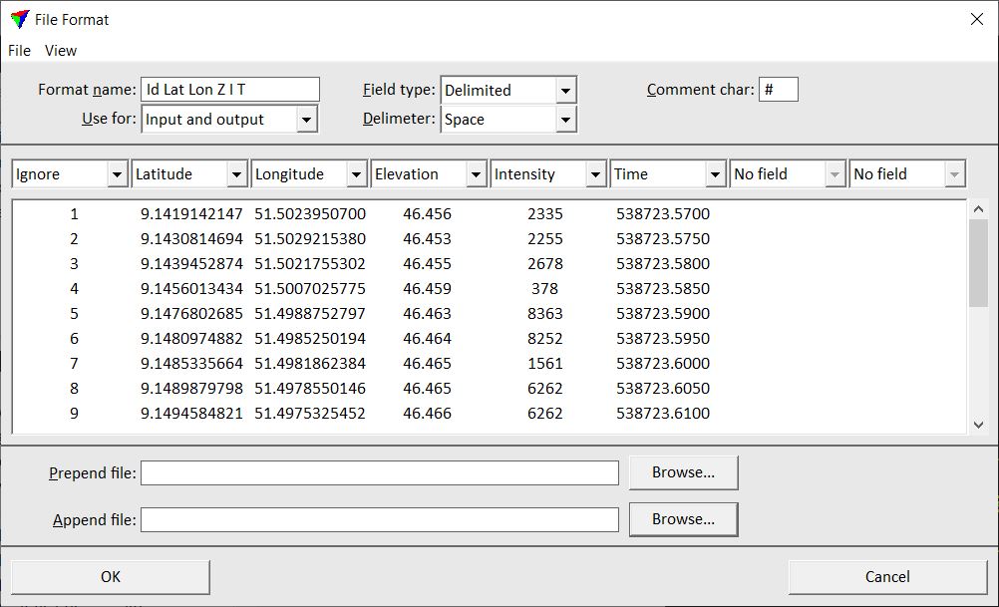Open the File menu
999x607 pixels.
point(18,50)
